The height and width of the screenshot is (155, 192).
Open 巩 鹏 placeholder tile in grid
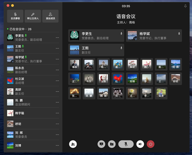[89, 93]
